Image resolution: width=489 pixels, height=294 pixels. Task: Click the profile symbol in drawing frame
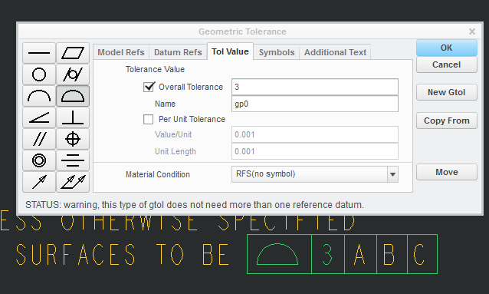277,254
